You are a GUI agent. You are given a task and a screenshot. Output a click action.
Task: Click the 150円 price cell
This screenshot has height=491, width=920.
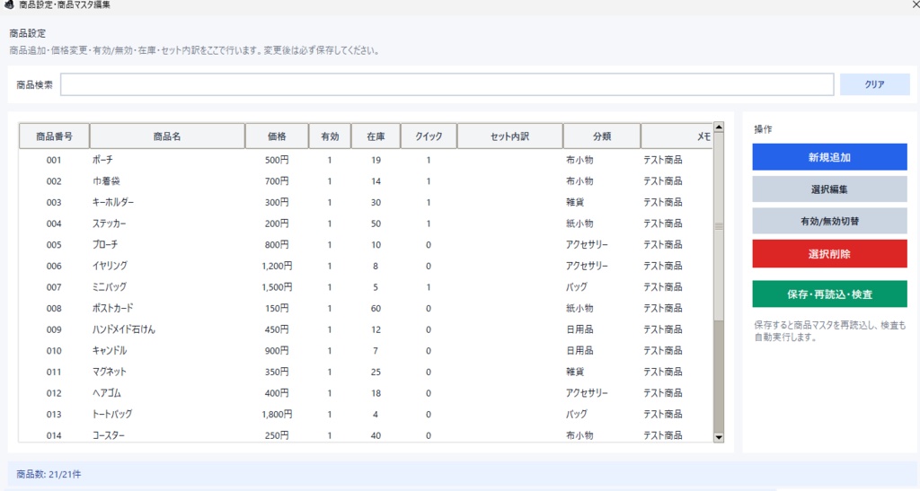(x=277, y=308)
